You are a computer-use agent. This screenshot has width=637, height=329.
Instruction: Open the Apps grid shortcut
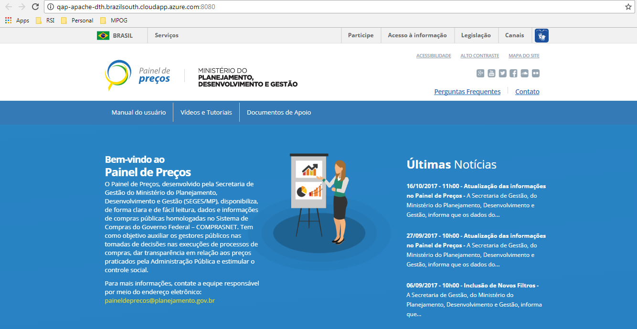[x=17, y=21]
